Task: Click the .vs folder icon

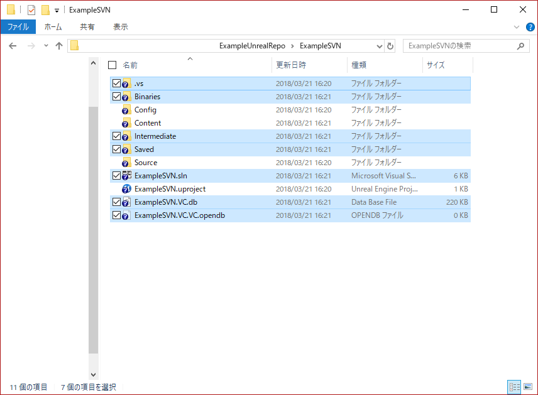Action: pos(126,84)
